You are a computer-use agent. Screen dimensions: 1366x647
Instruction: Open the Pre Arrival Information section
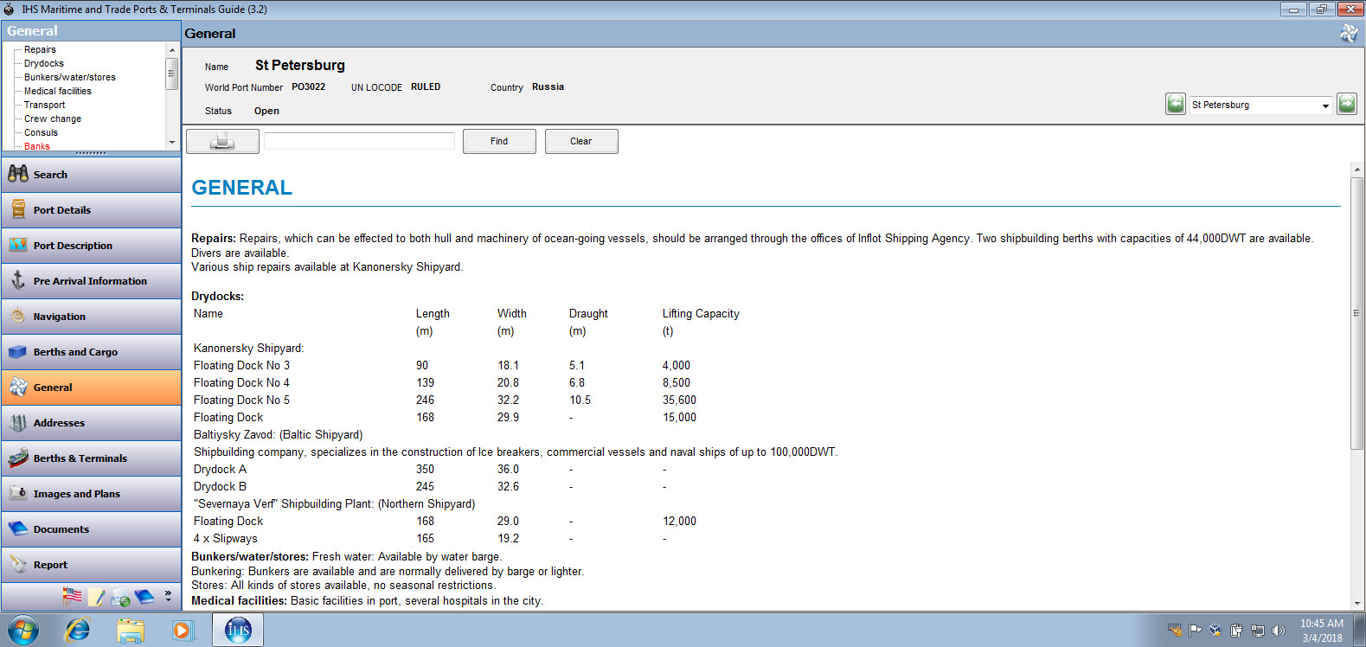click(91, 281)
